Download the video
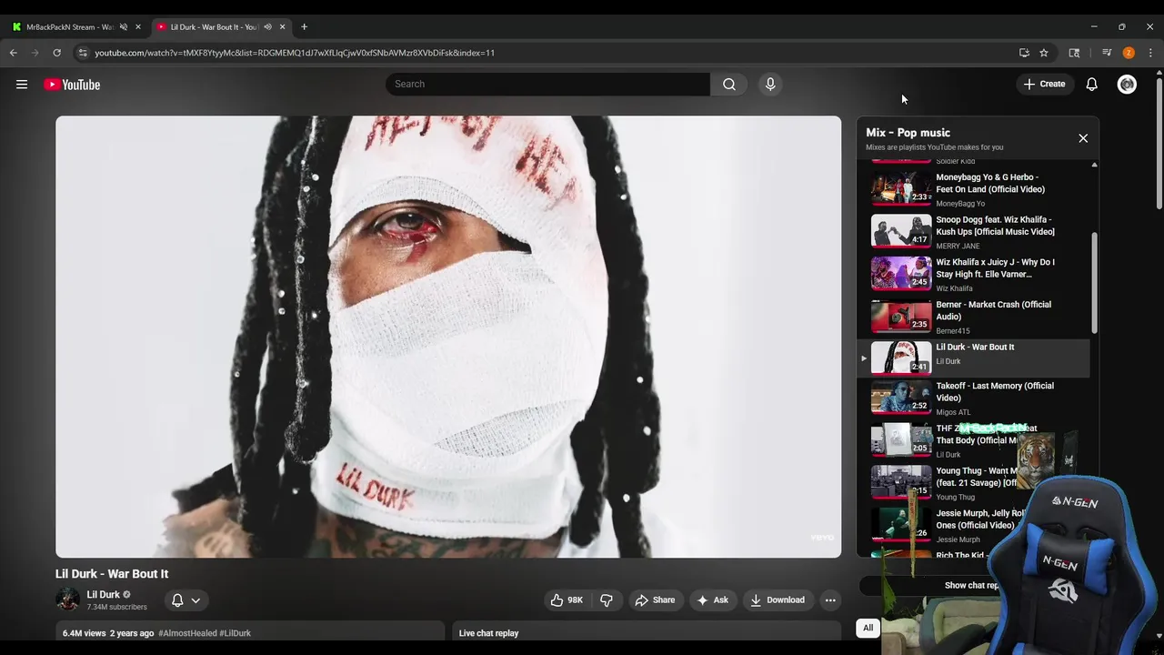 (x=778, y=600)
